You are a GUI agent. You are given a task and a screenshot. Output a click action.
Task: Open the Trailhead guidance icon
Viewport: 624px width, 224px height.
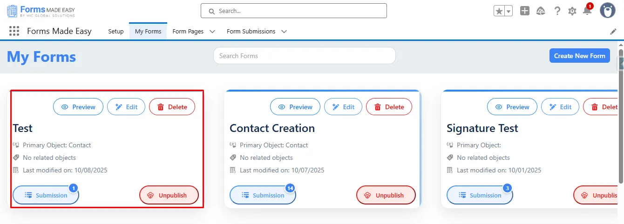click(541, 11)
